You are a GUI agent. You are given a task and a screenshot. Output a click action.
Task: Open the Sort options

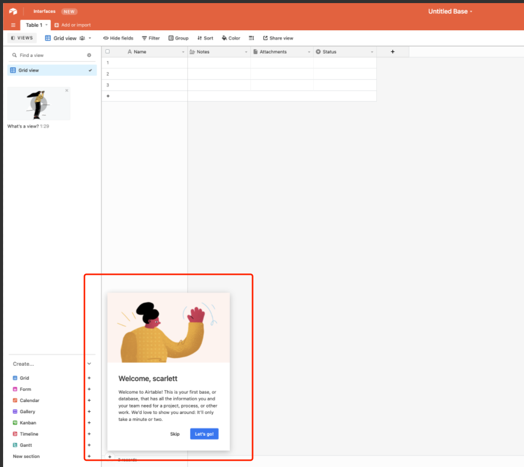[x=205, y=38]
